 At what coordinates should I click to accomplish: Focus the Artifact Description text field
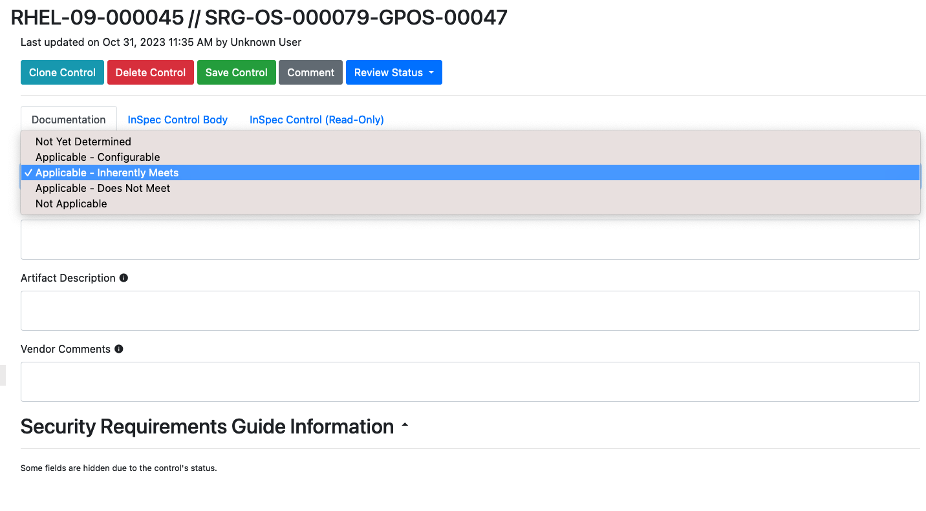click(x=470, y=311)
